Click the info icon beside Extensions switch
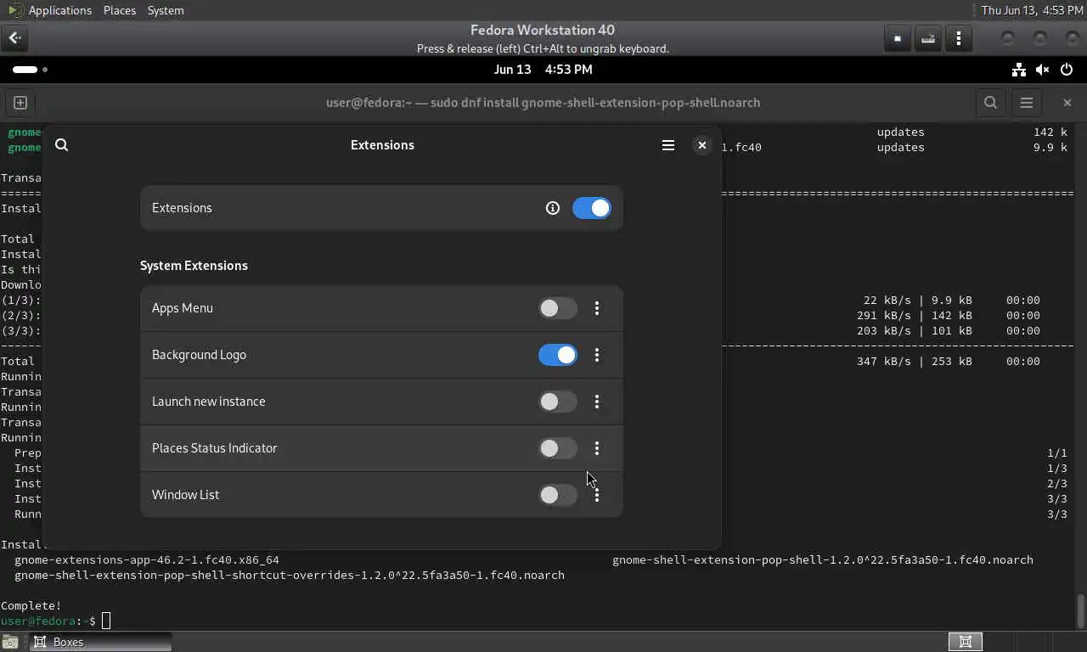 (x=553, y=208)
